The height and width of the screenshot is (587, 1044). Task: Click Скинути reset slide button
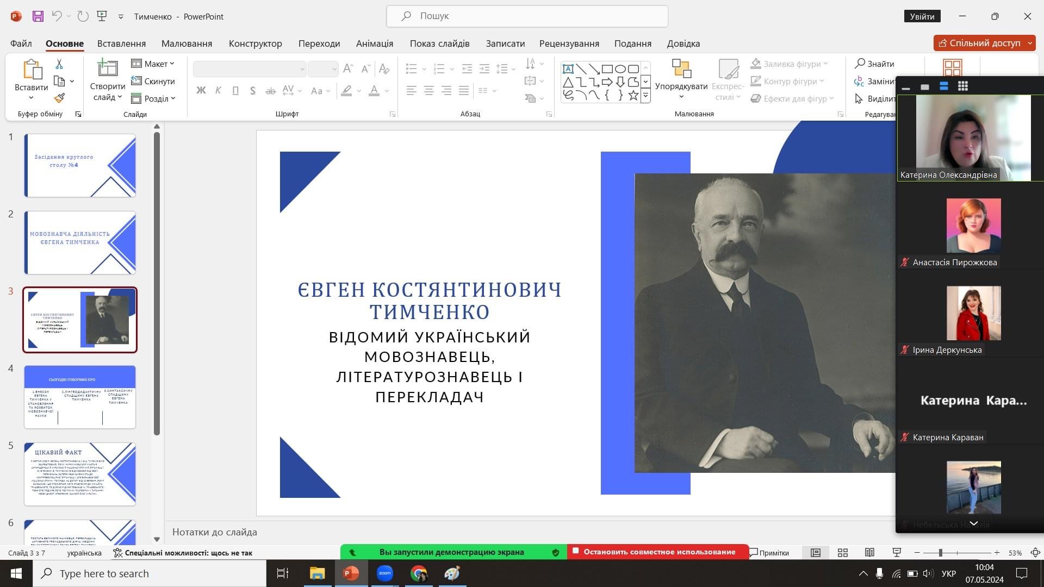(153, 81)
